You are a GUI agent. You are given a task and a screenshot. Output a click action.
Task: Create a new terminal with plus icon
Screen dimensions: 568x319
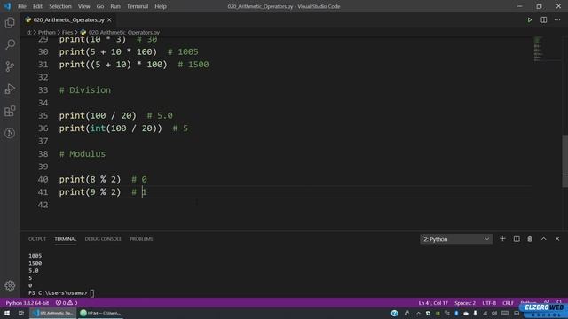click(x=502, y=239)
